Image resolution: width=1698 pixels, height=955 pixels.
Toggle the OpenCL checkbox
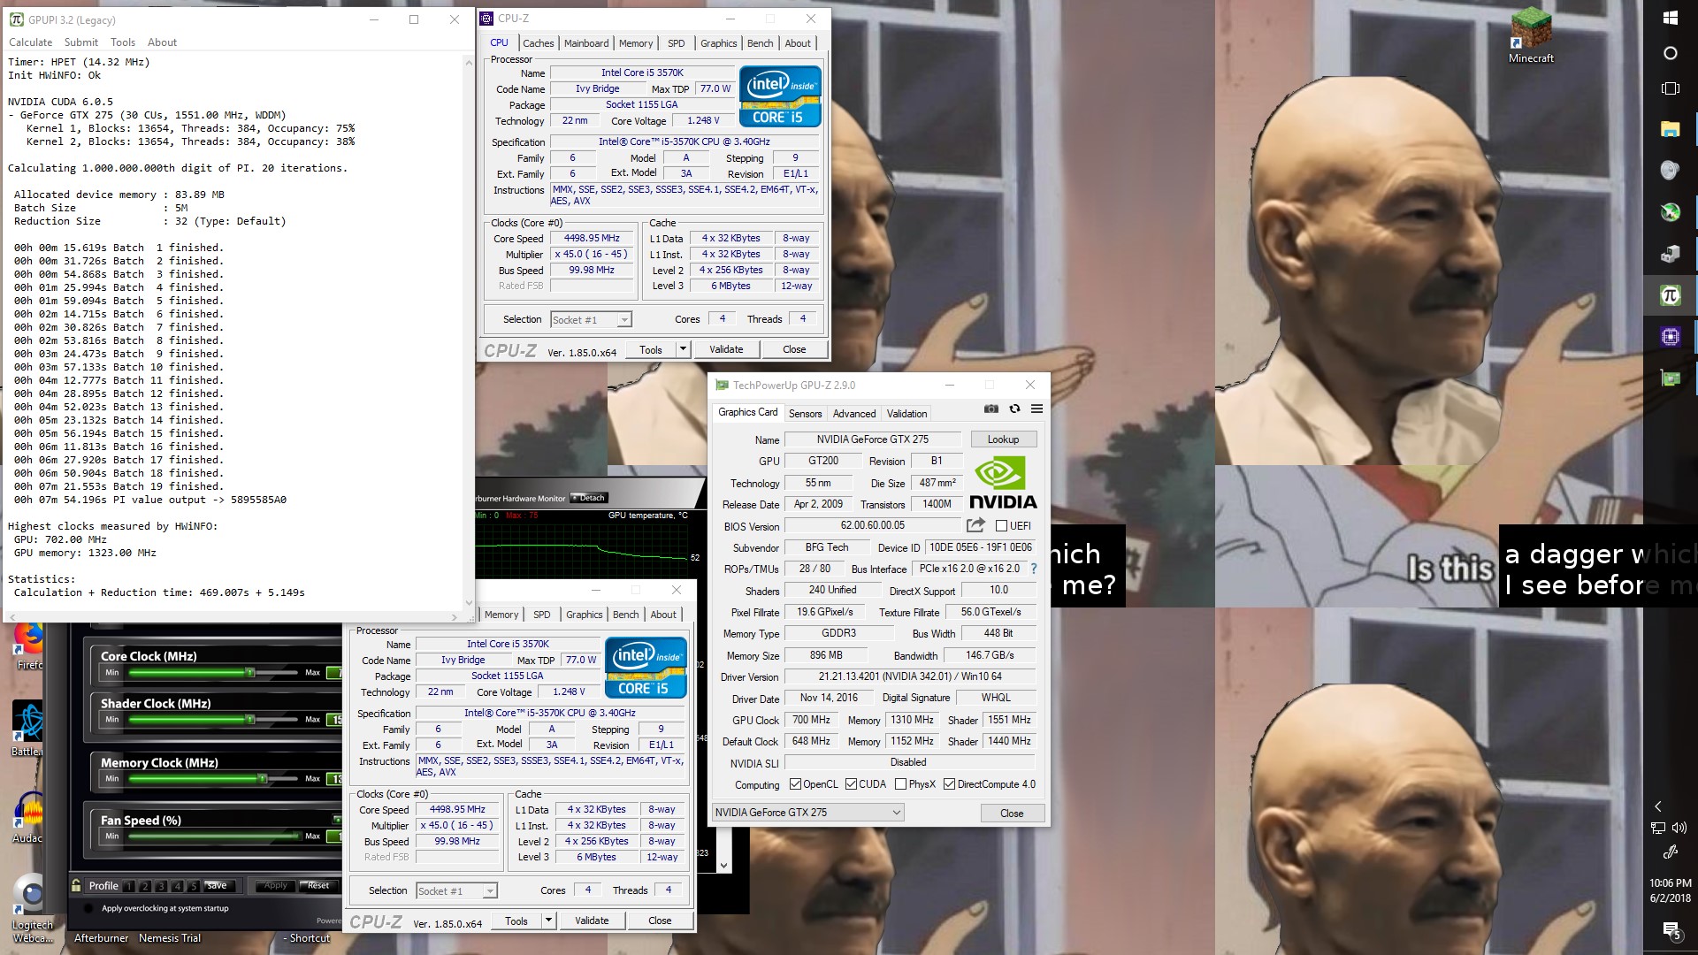click(x=795, y=784)
